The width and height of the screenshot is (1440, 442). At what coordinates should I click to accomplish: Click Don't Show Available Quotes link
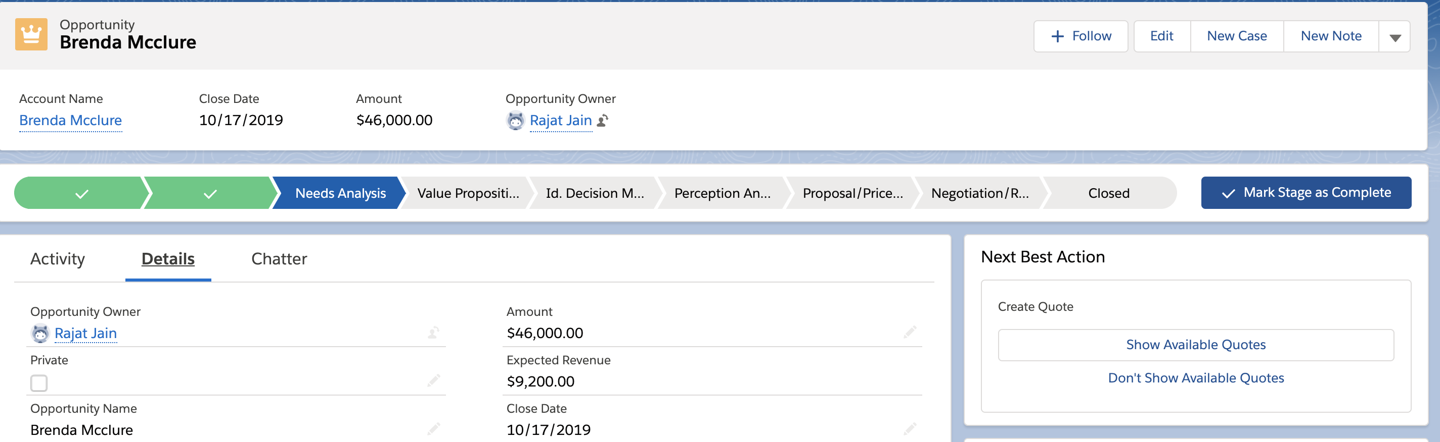[x=1195, y=378]
